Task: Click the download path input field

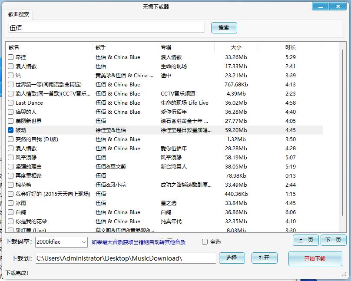Action: pos(126,258)
